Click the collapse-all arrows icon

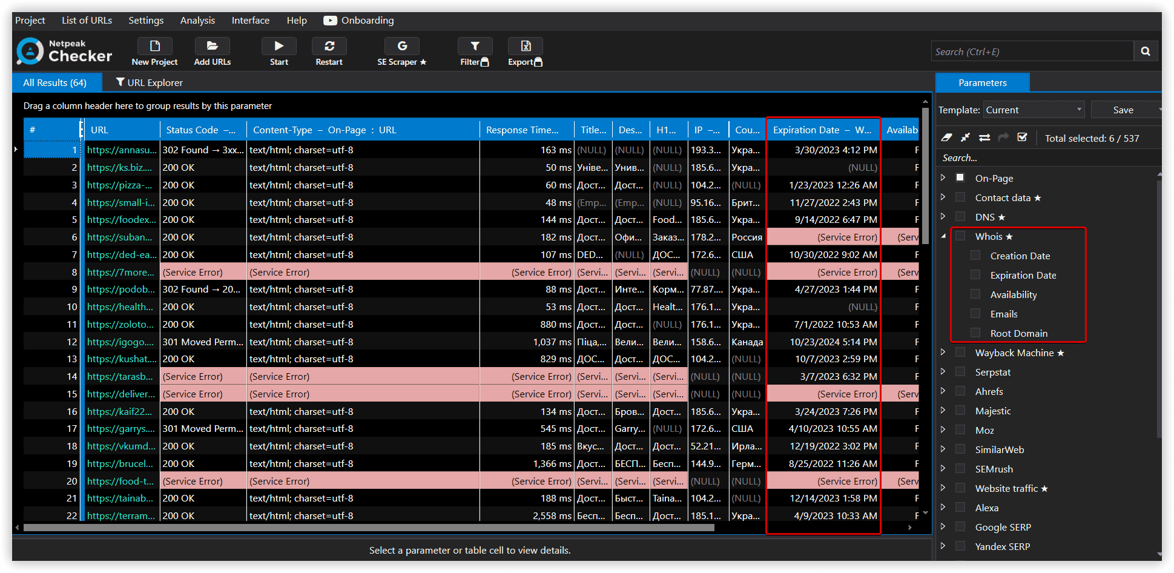(965, 137)
